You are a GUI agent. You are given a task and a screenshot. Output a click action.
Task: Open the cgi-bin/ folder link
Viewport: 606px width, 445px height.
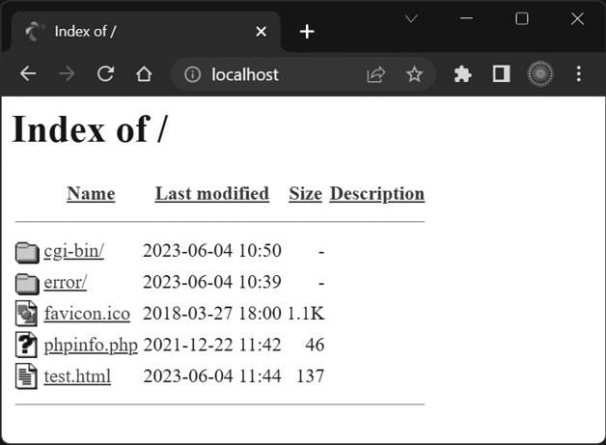point(73,251)
